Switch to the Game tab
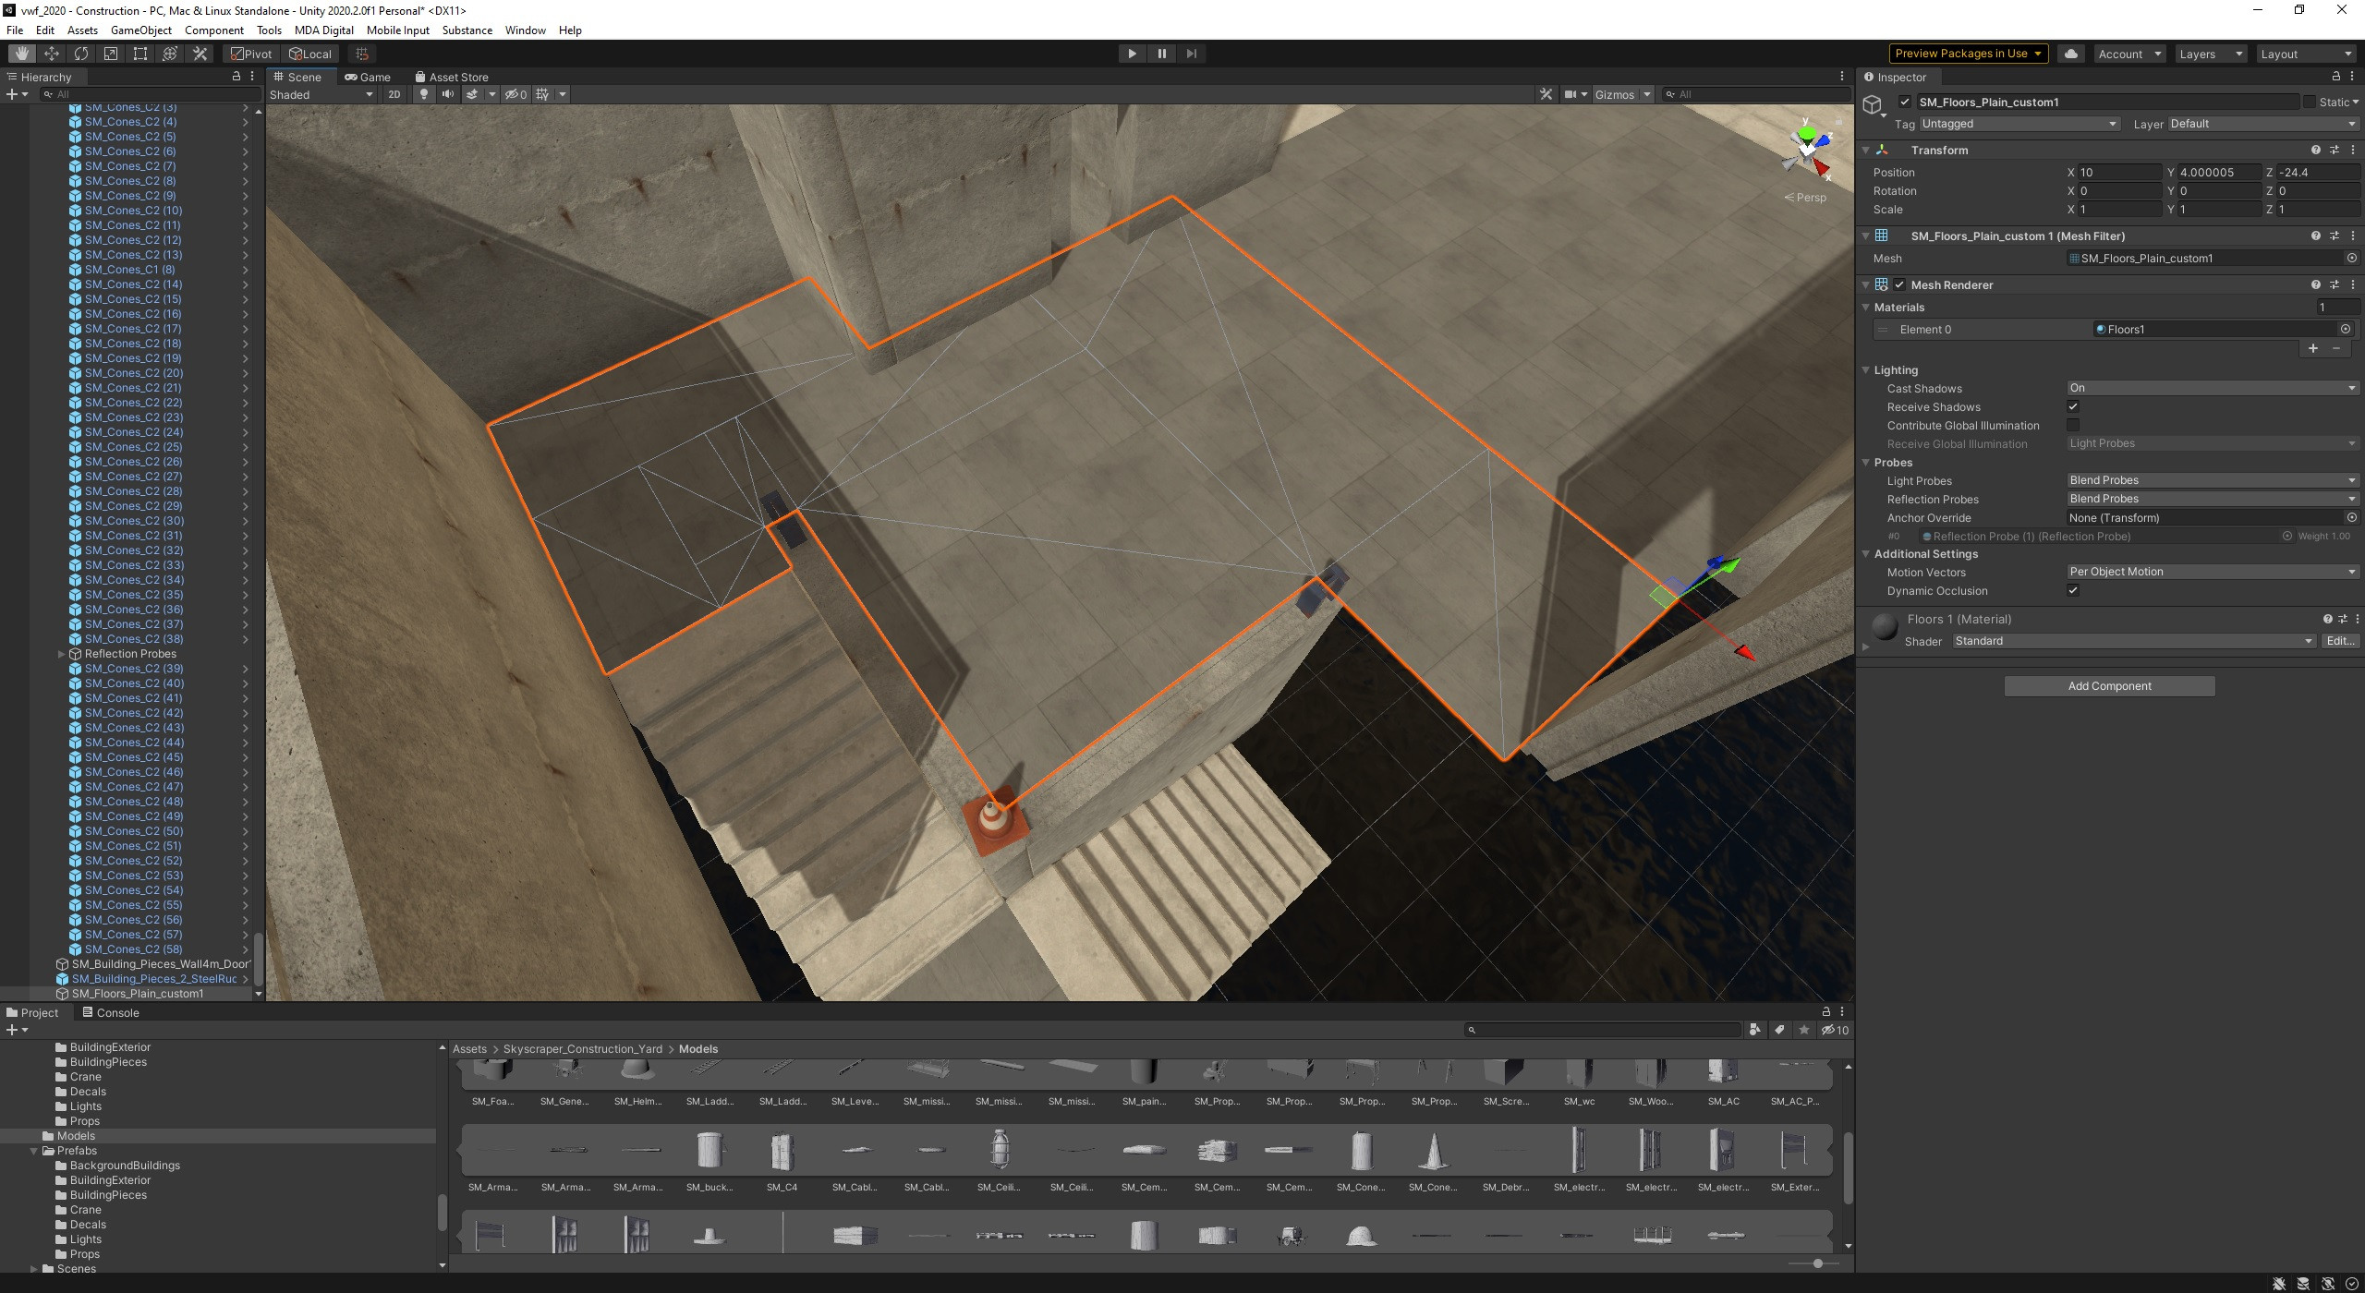 (368, 77)
